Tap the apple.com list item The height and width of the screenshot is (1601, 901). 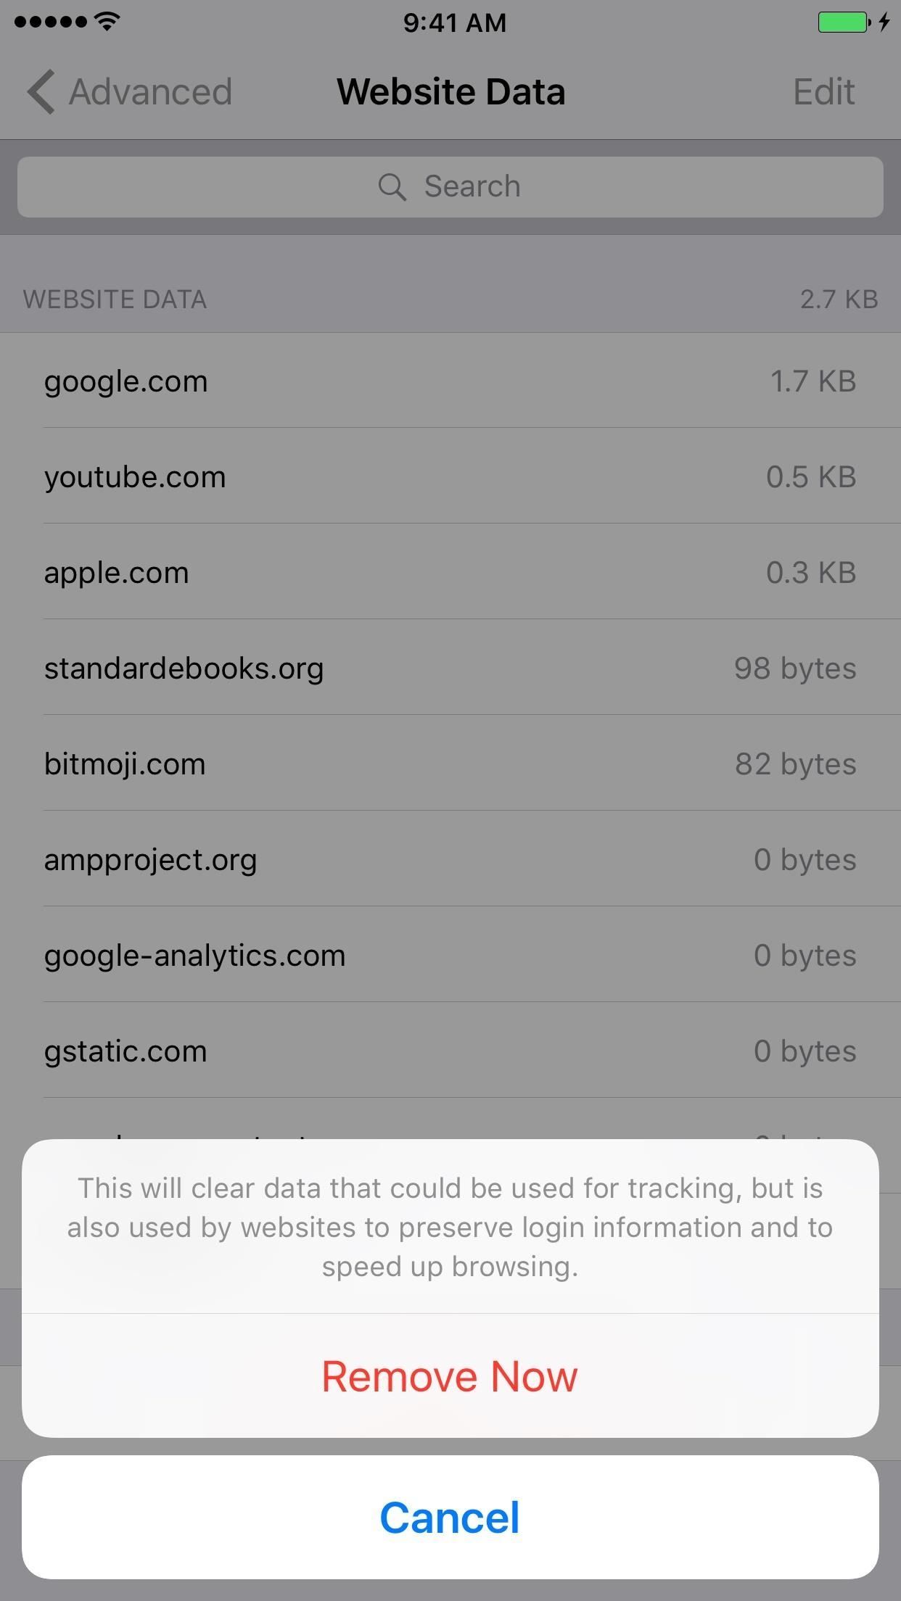450,573
